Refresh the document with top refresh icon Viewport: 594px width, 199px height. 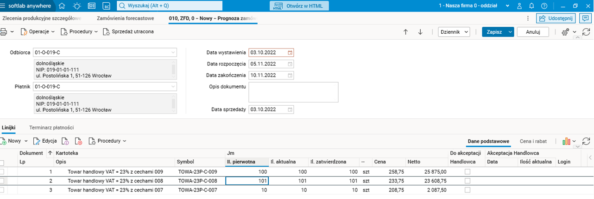tap(586, 32)
